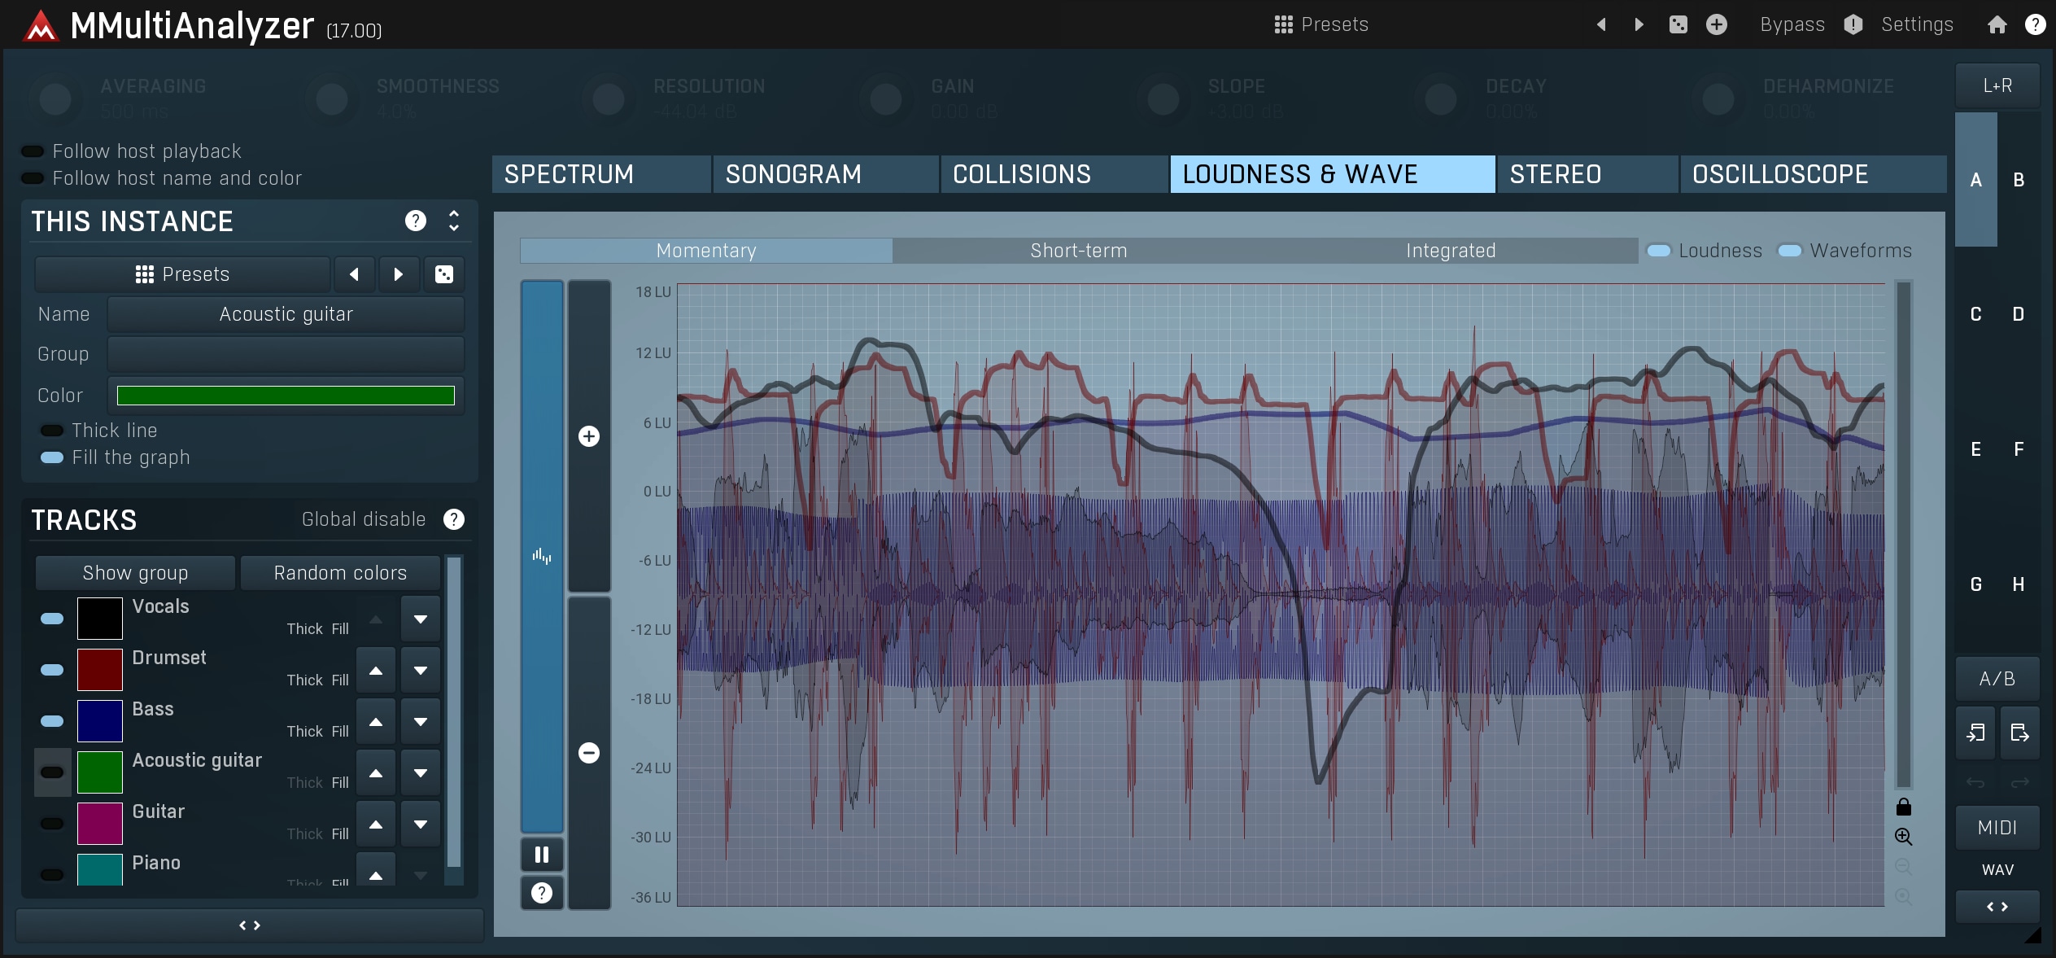Image resolution: width=2056 pixels, height=958 pixels.
Task: Disable the Drumset track visibility
Action: point(52,670)
